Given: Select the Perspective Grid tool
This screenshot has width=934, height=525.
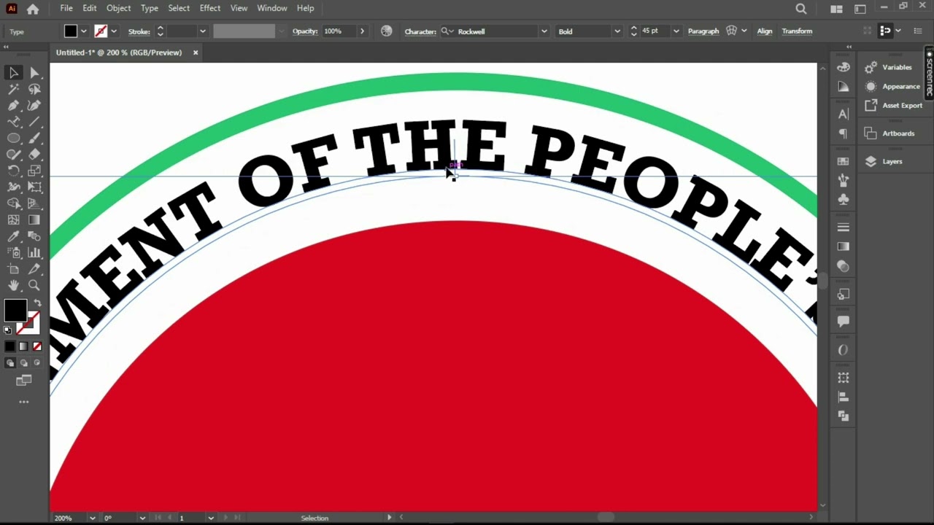Looking at the screenshot, I should pos(34,203).
